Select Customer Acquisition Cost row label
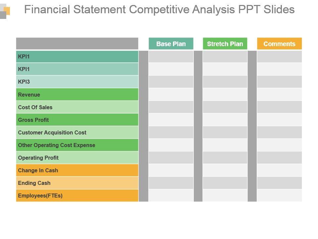318x239 pixels. 77,132
